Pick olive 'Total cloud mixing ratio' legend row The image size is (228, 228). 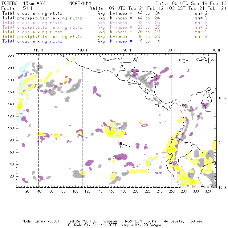click(x=105, y=32)
